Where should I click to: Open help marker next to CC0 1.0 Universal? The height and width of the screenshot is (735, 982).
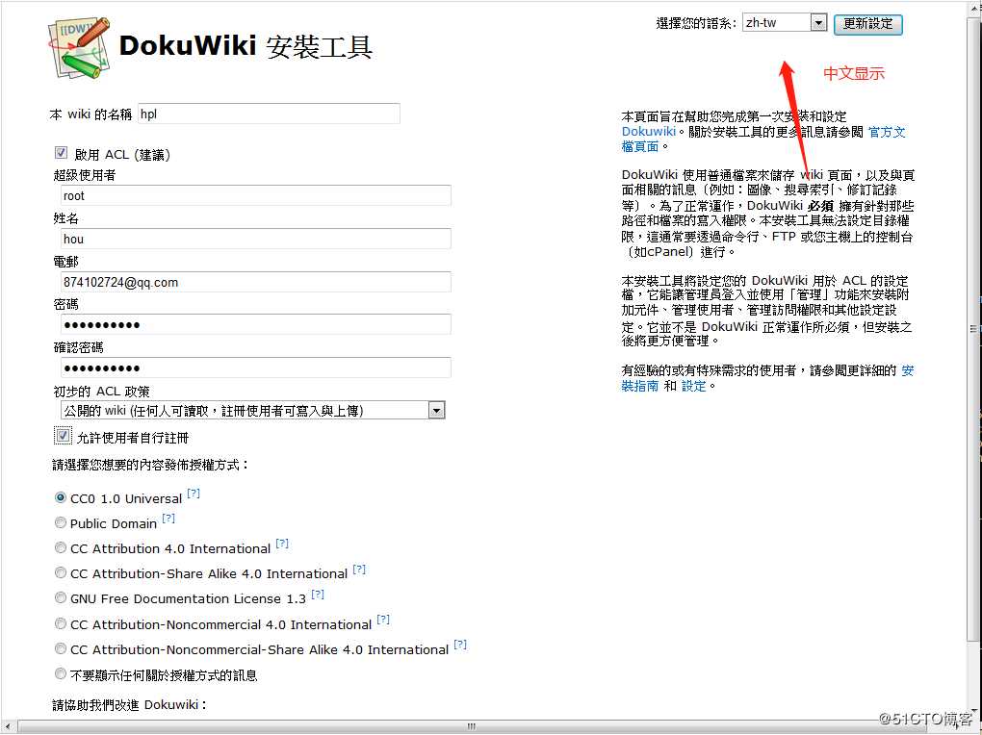[x=194, y=494]
